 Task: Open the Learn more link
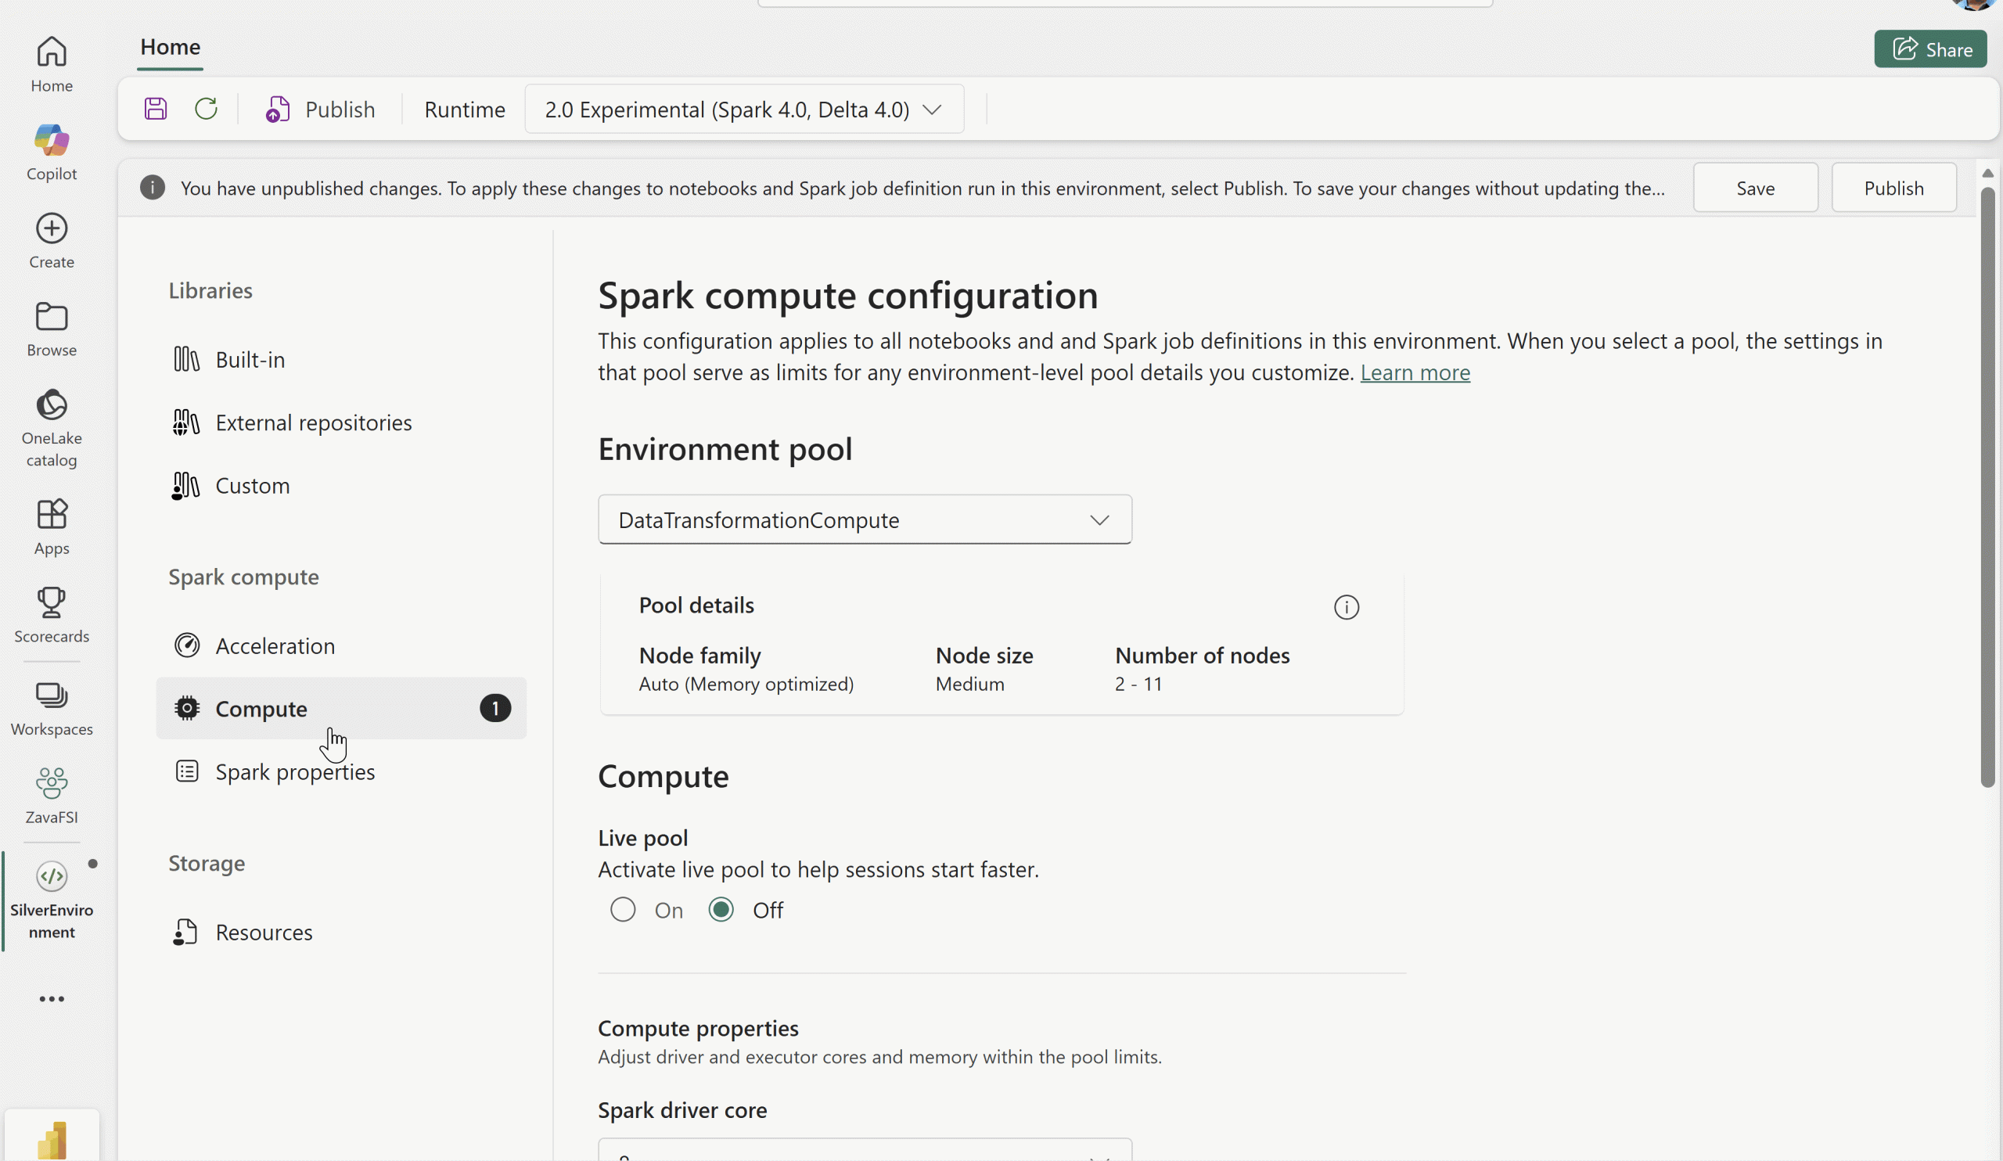click(1415, 372)
